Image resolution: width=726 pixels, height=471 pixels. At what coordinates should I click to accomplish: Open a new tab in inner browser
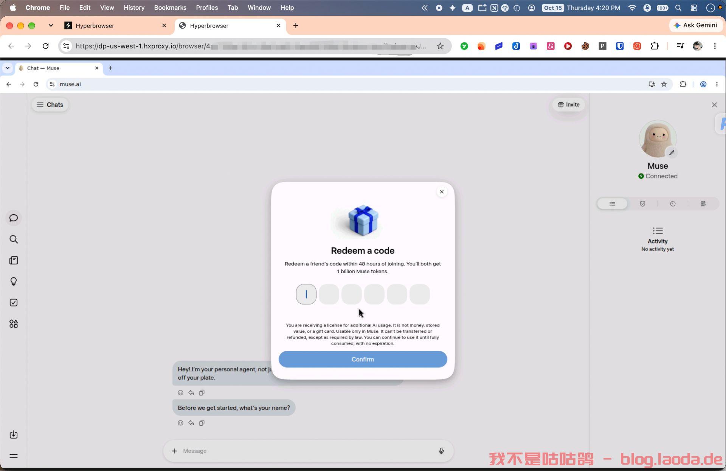(110, 68)
